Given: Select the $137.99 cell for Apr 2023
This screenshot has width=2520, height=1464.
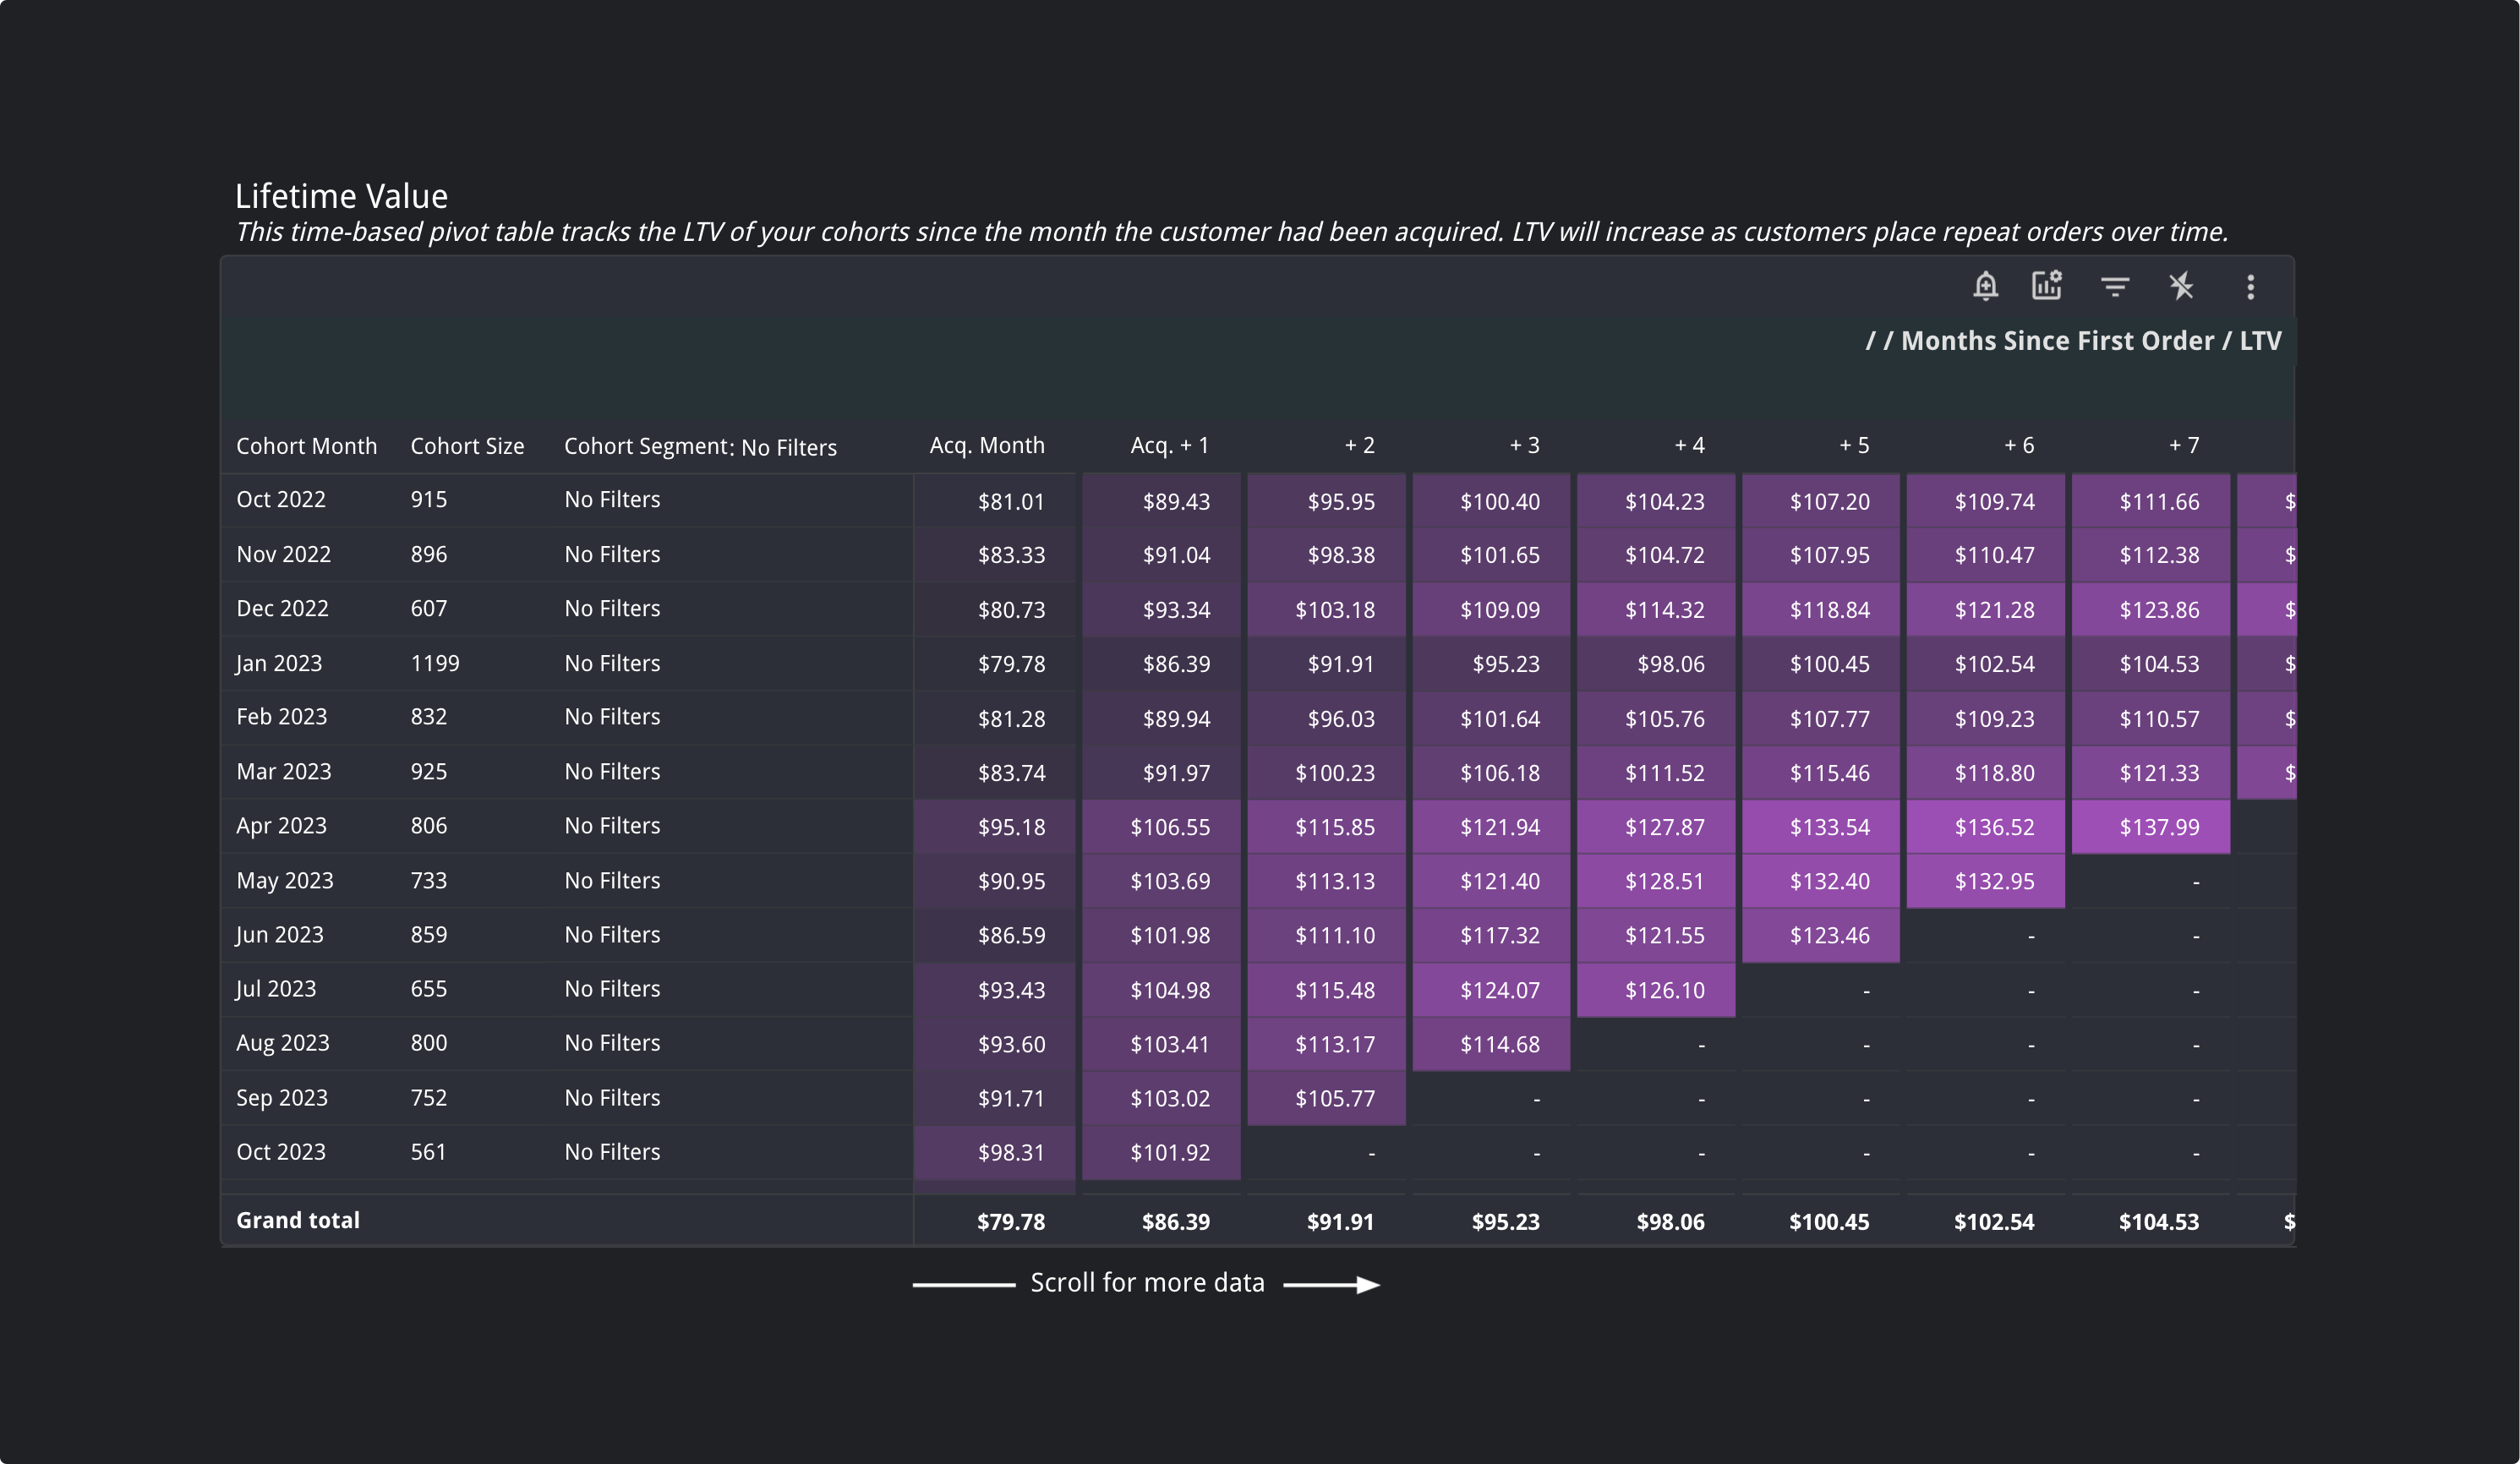Looking at the screenshot, I should coord(2158,827).
